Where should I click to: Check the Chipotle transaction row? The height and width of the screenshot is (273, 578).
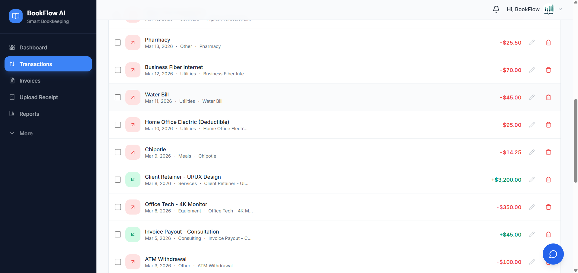(x=118, y=152)
